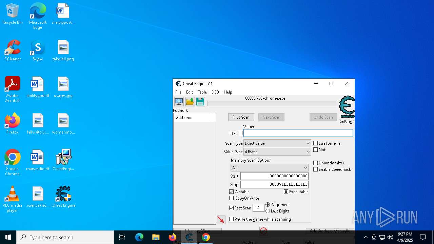The width and height of the screenshot is (434, 244).
Task: Open Skype desktop shortcut
Action: (38, 50)
